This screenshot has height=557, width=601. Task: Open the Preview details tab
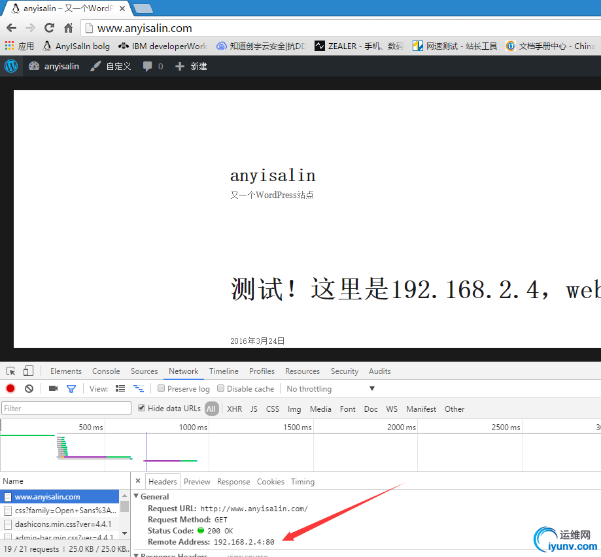[x=197, y=482]
